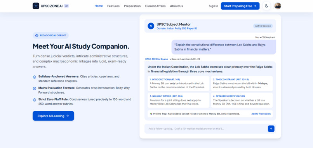This screenshot has width=313, height=148.
Task: Click the Pedagogical Copilot badge icon
Action: coord(37,35)
